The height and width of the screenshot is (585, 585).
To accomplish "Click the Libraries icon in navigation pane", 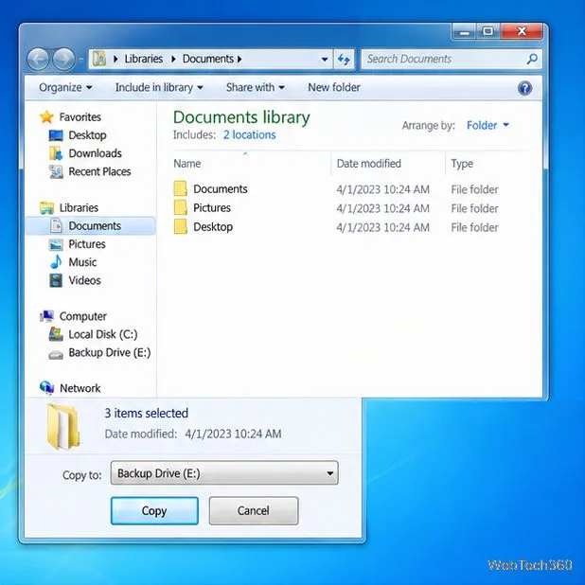I will (47, 207).
